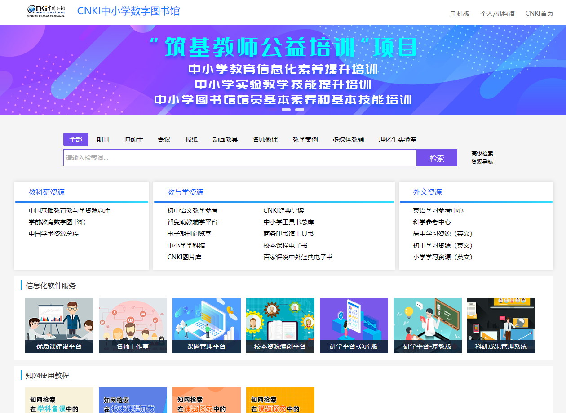Viewport: 566px width, 413px height.
Task: Click the 筑基教师公益培训 banner
Action: (x=283, y=70)
